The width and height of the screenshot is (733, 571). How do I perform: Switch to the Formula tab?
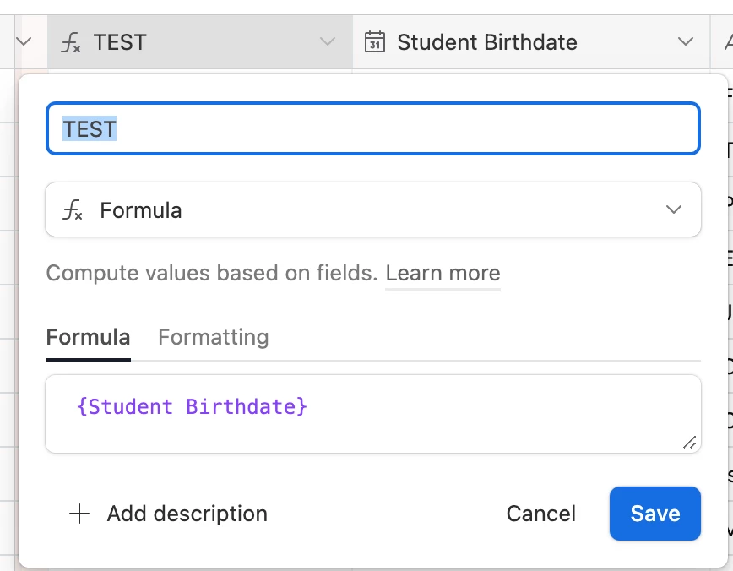pyautogui.click(x=88, y=338)
